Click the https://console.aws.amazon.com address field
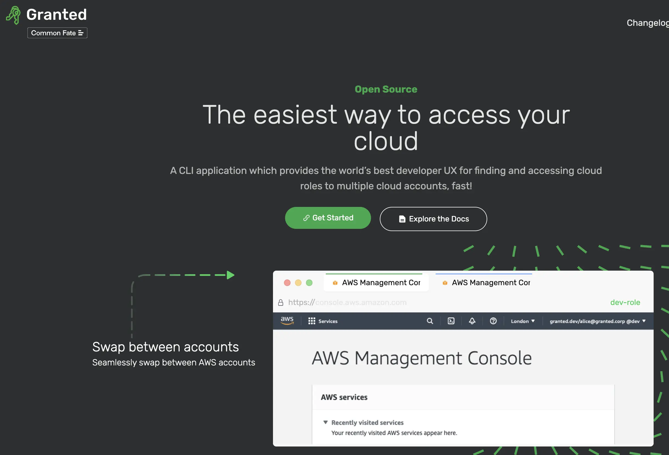 (347, 303)
